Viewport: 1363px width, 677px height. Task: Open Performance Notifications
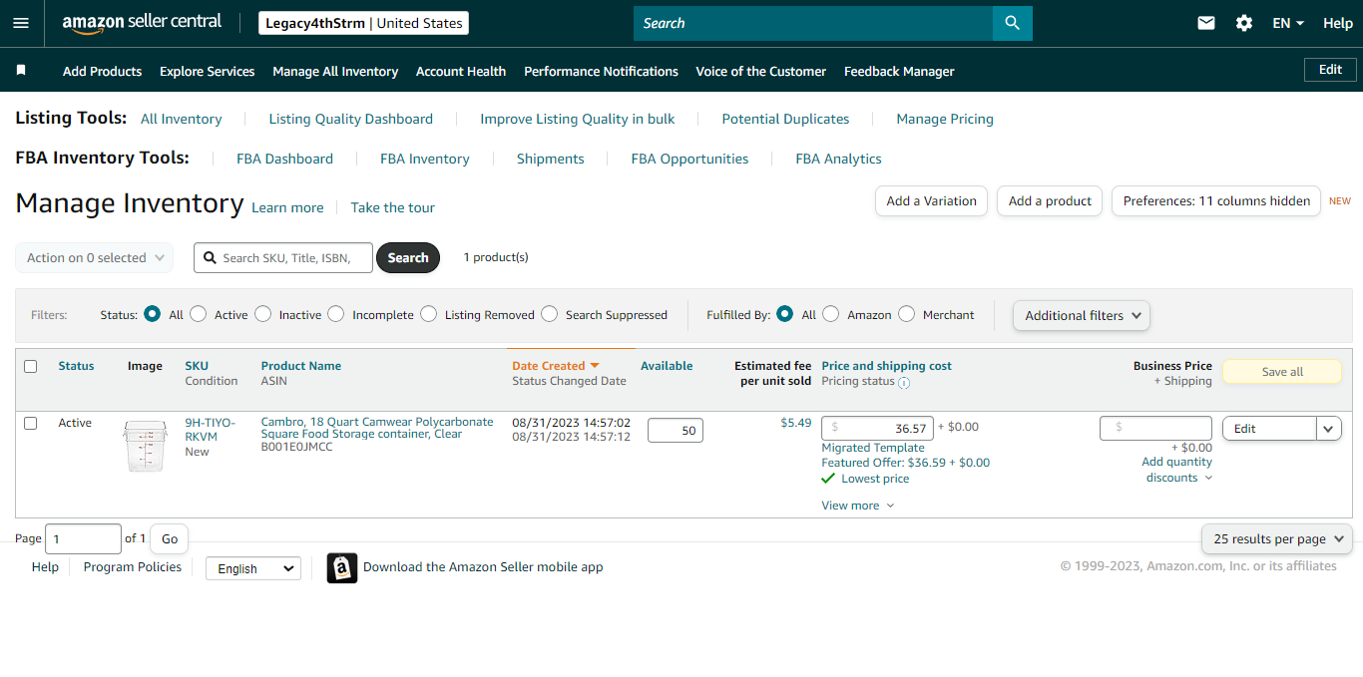coord(601,71)
